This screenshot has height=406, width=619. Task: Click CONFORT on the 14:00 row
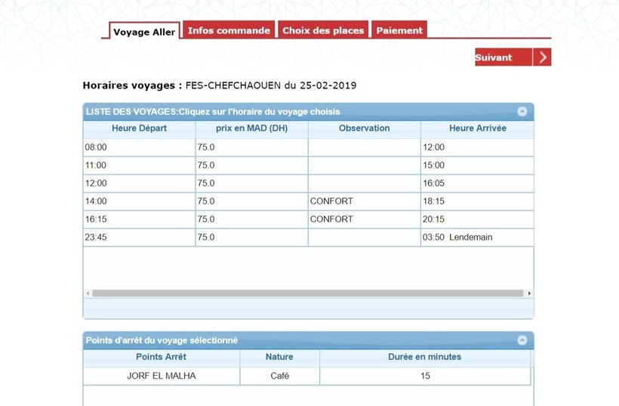[x=331, y=201]
